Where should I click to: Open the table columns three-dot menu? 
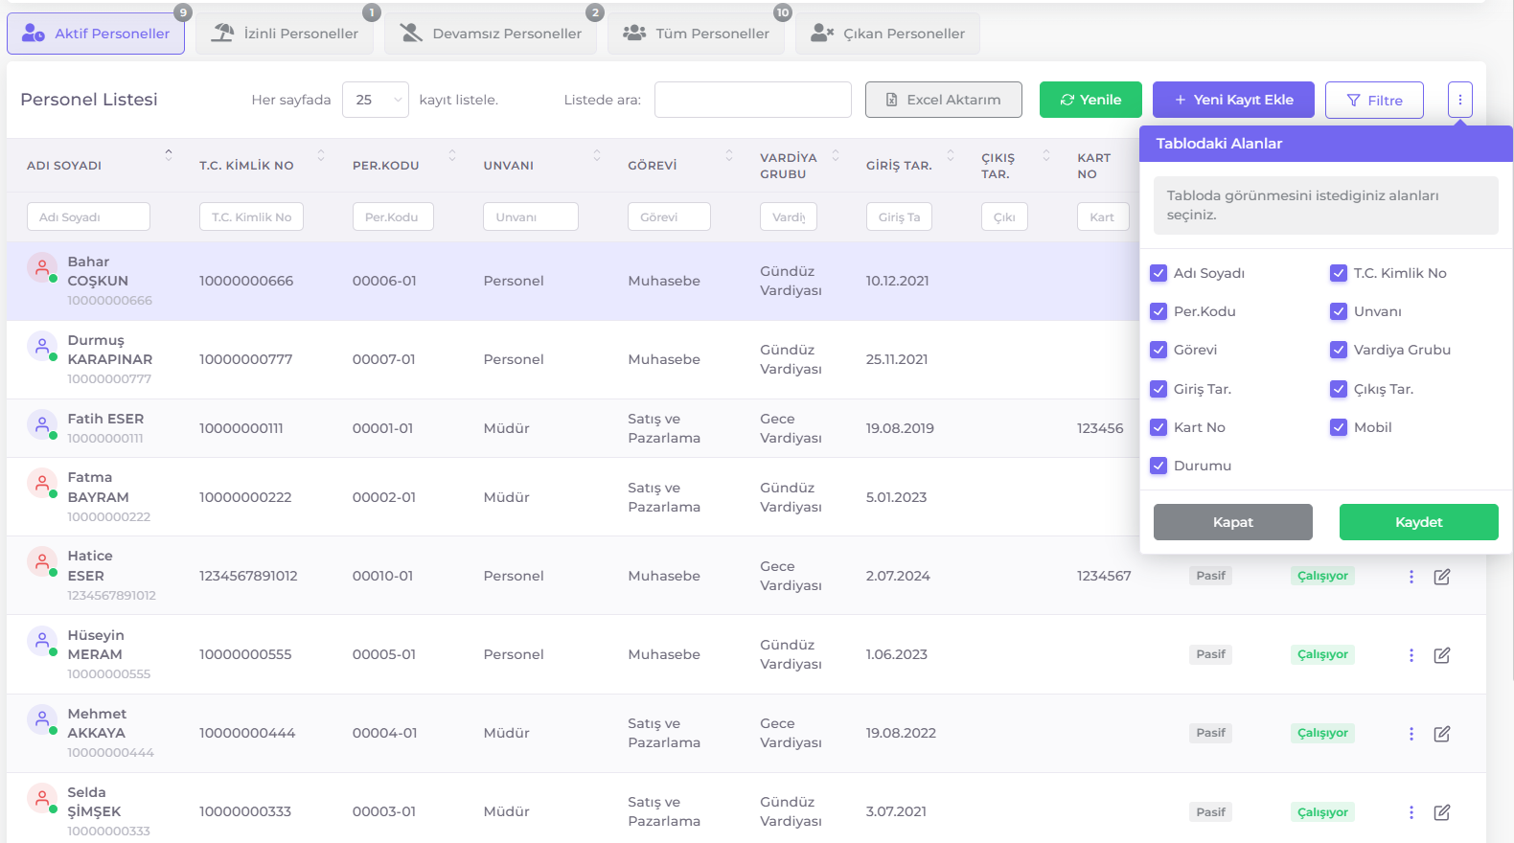pos(1460,100)
